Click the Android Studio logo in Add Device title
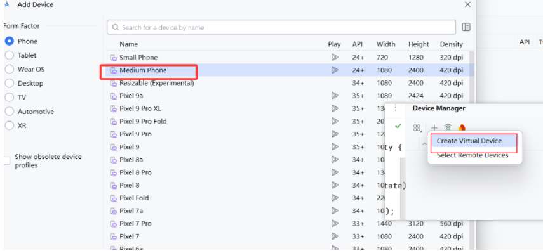The image size is (543, 251). click(x=6, y=5)
